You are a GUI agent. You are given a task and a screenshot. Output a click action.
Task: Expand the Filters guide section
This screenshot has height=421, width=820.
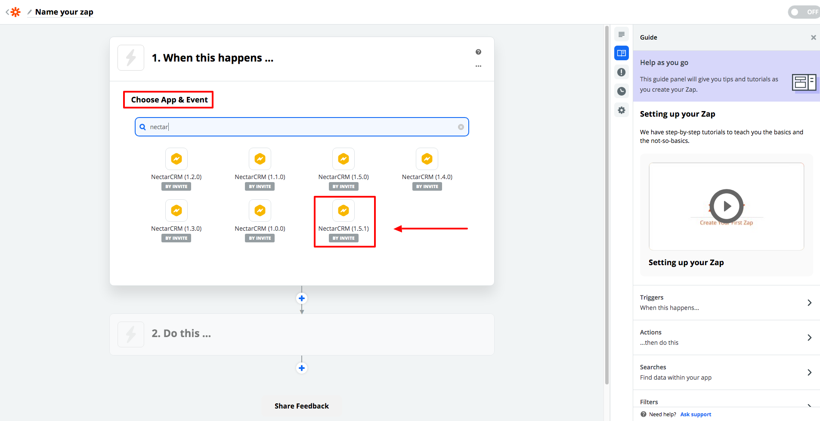tap(727, 399)
